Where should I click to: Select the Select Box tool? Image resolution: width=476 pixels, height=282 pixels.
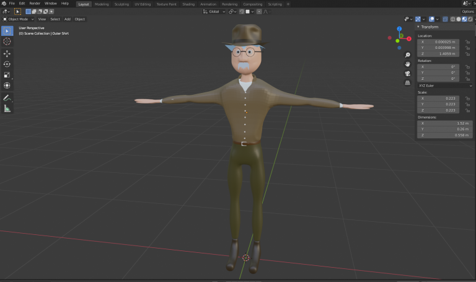point(7,31)
